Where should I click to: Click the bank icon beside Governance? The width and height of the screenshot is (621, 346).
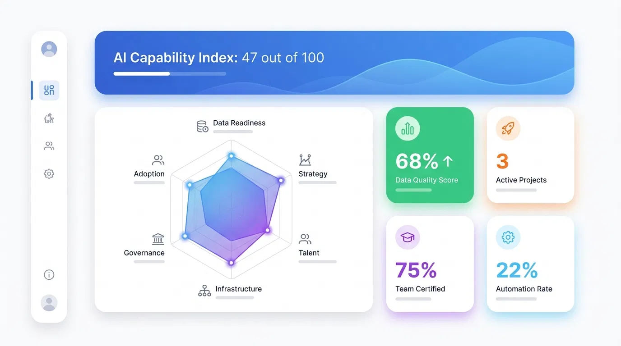pos(158,239)
